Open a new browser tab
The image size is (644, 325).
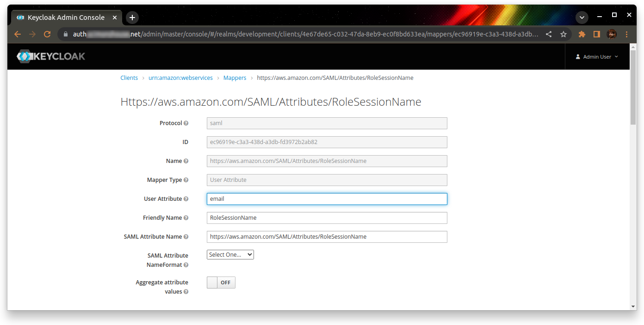coord(132,18)
